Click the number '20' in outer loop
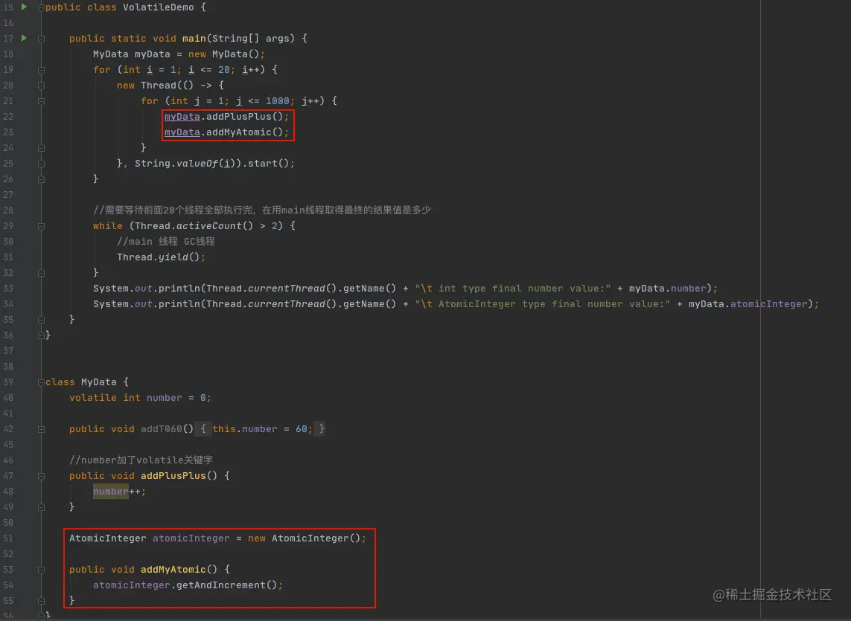 point(223,70)
